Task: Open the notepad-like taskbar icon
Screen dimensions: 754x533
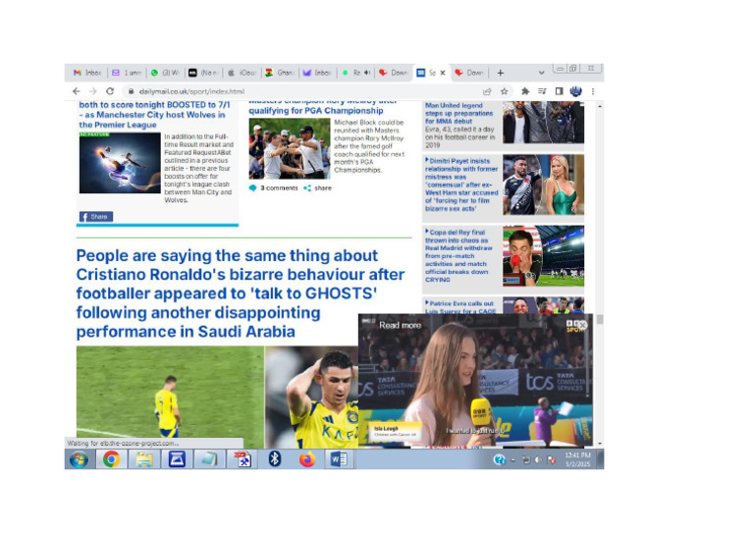Action: pyautogui.click(x=209, y=460)
